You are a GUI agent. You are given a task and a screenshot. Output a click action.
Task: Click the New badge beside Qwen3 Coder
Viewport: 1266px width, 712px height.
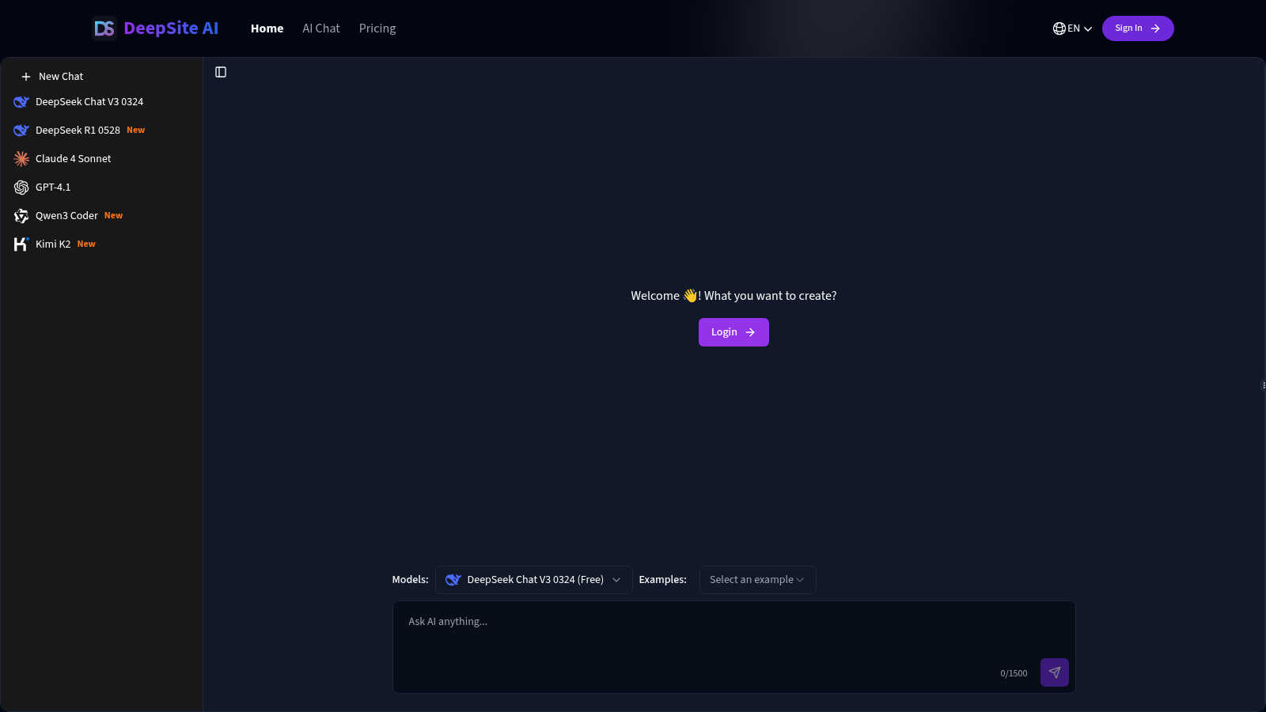click(x=114, y=216)
